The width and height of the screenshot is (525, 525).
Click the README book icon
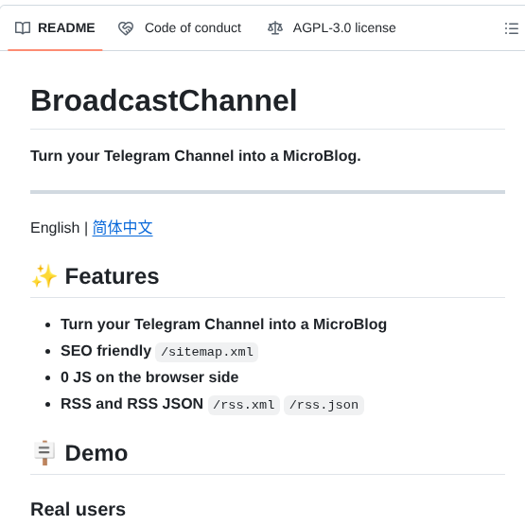tap(23, 28)
